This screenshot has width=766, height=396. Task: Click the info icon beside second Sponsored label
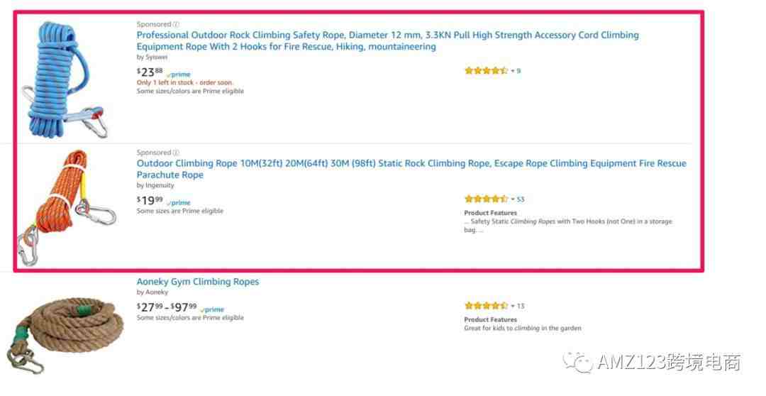click(177, 153)
